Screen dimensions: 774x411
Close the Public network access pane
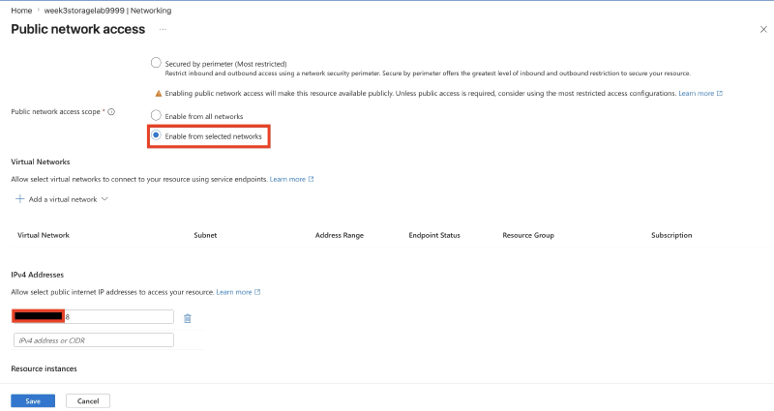pyautogui.click(x=763, y=30)
